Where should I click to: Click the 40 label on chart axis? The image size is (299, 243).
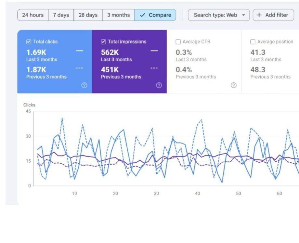coord(198,193)
